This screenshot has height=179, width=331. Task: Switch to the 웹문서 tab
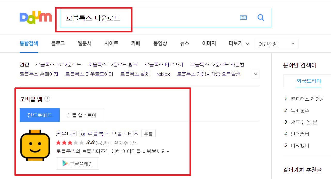[84, 43]
